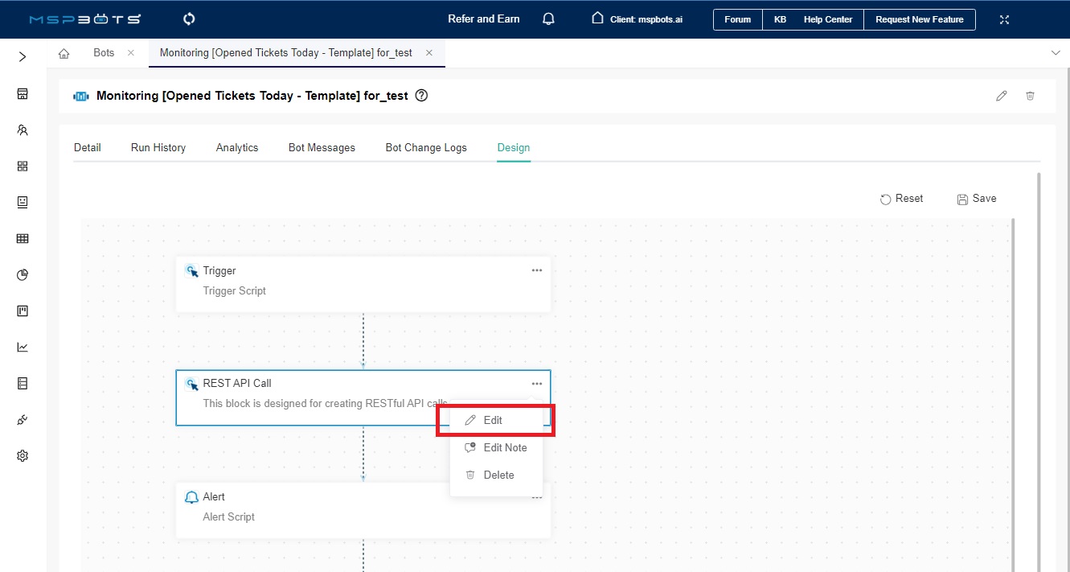This screenshot has height=572, width=1070.
Task: Click the pencil edit icon near bot title
Action: click(1001, 96)
